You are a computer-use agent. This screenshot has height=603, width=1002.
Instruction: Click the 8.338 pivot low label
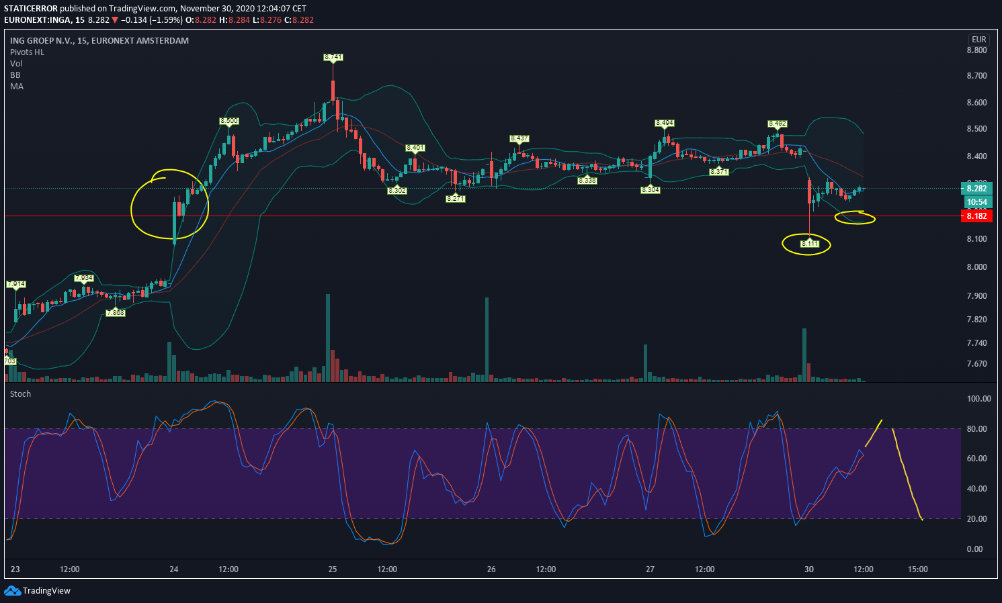point(587,181)
